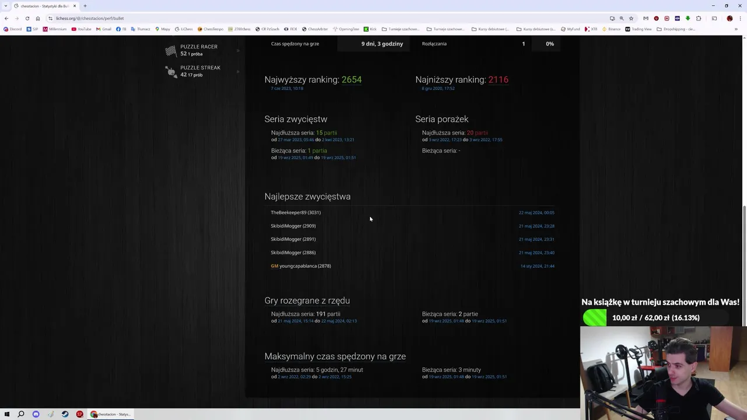Screen dimensions: 747x420
Task: Open the Gmail extension icon in toolbar
Action: pyautogui.click(x=645, y=18)
